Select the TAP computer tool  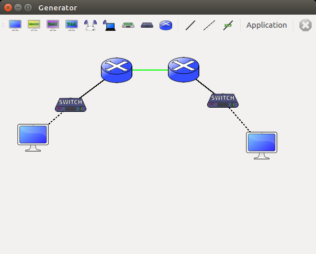pos(72,25)
